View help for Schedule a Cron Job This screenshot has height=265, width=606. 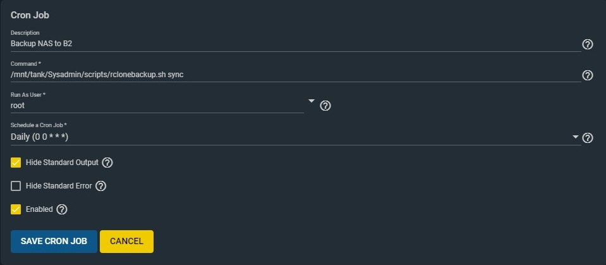588,138
